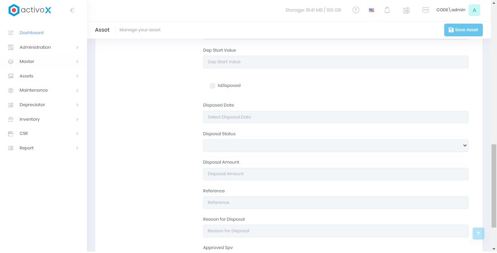This screenshot has width=497, height=253.
Task: Open the language flag selector
Action: tap(371, 10)
